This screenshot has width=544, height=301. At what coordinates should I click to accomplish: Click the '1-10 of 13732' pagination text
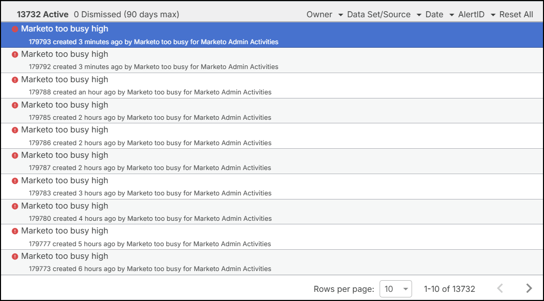[x=449, y=289]
